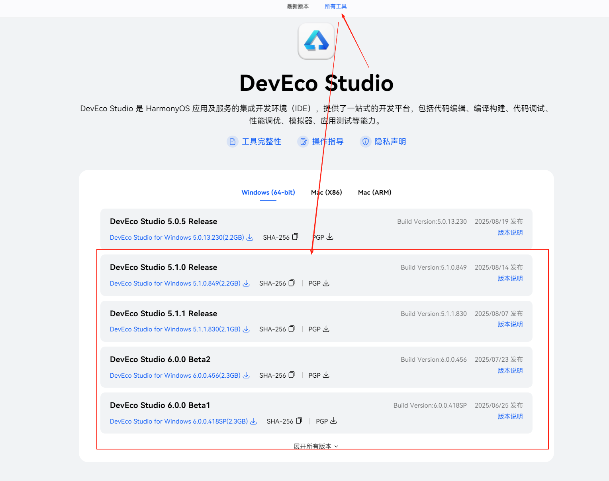Select the Windows (64-bit) platform tab

pos(268,192)
